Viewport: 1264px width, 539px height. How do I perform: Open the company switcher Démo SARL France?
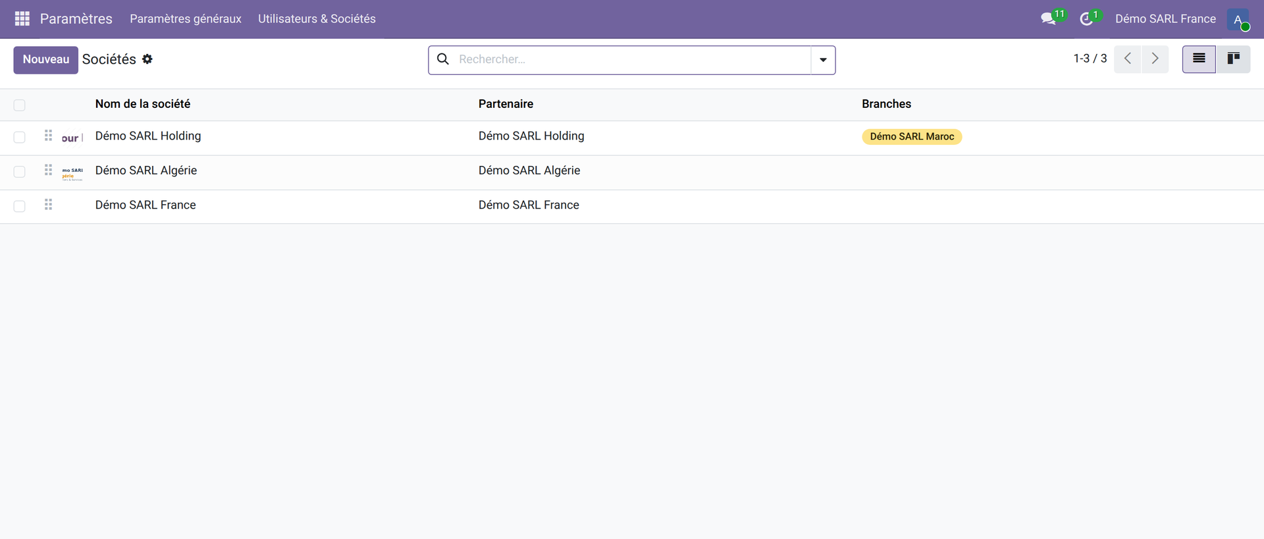click(1165, 19)
